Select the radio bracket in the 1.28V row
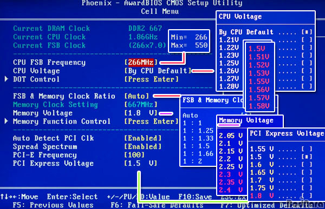Viewport: 325px width, 209px height. pyautogui.click(x=307, y=86)
